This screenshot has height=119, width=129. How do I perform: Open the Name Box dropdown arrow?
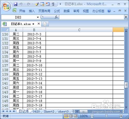(38, 17)
